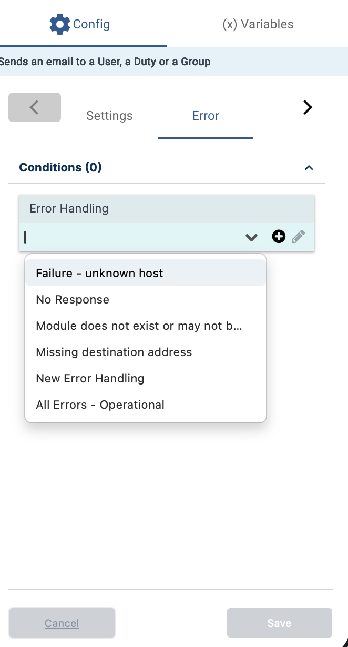
Task: Click the gear icon on the Config tab
Action: tap(60, 24)
